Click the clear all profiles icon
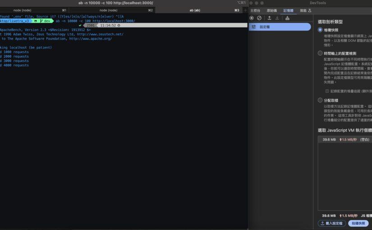 (259, 18)
